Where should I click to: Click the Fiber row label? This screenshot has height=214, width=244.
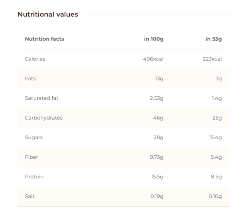[31, 157]
